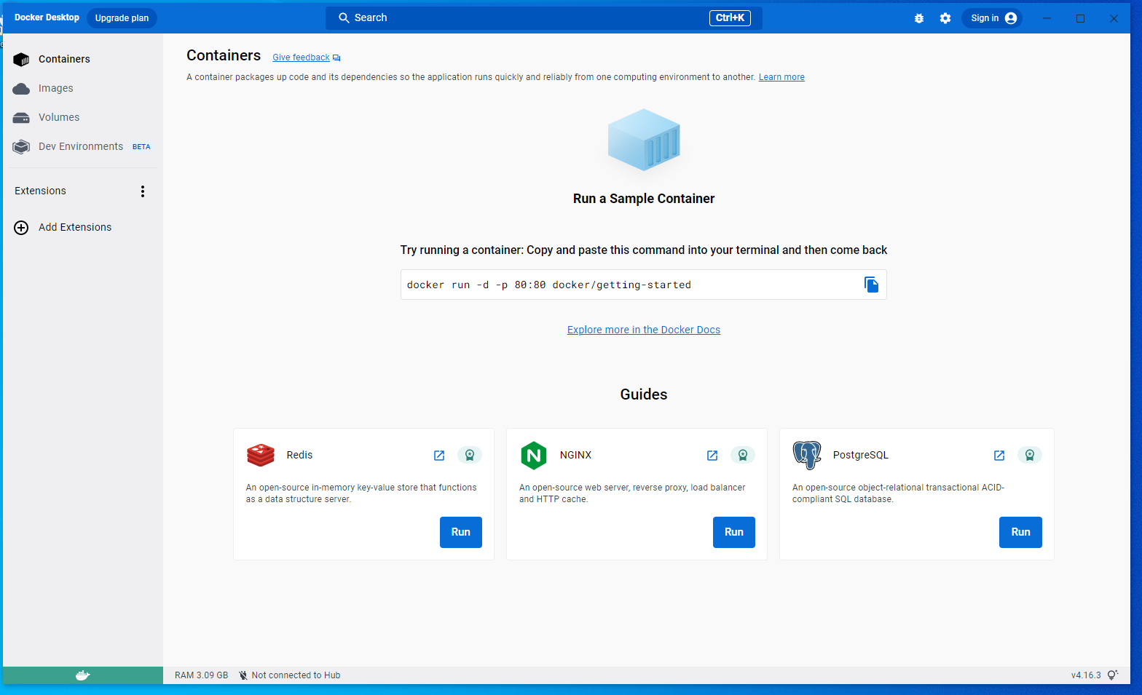
Task: Click the Dev Environments box icon
Action: click(21, 147)
